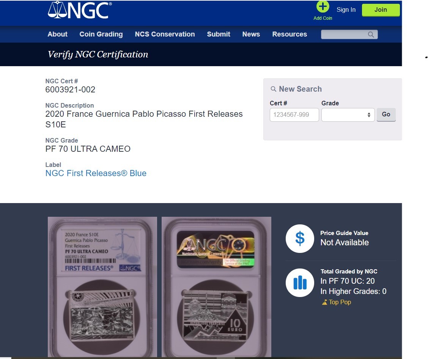Open the Submit menu item
Screen dimensions: 428x359
(x=219, y=34)
